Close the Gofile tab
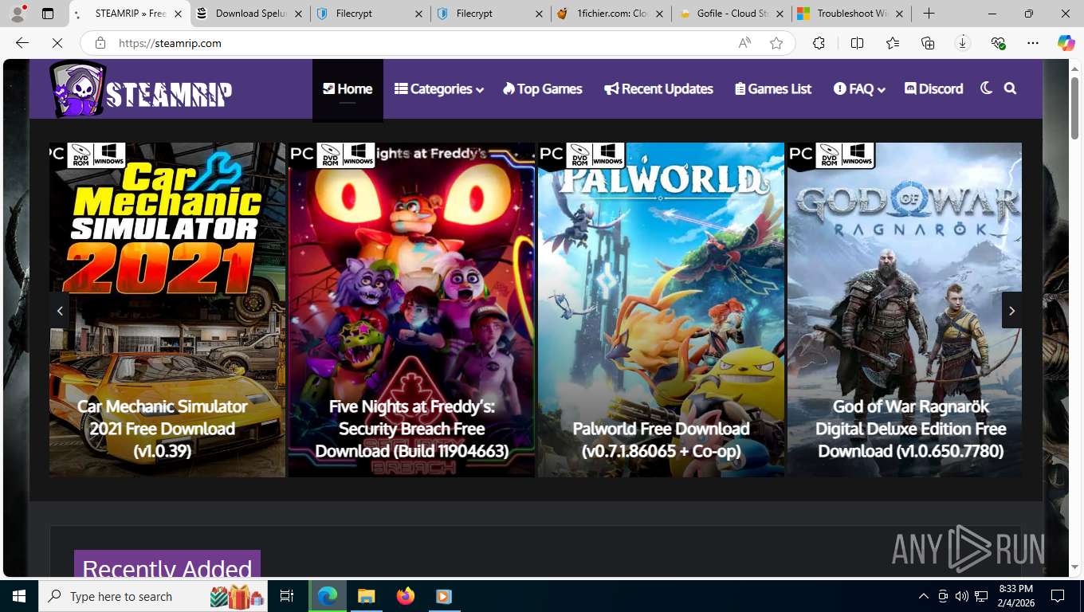Image resolution: width=1084 pixels, height=612 pixels. tap(780, 14)
